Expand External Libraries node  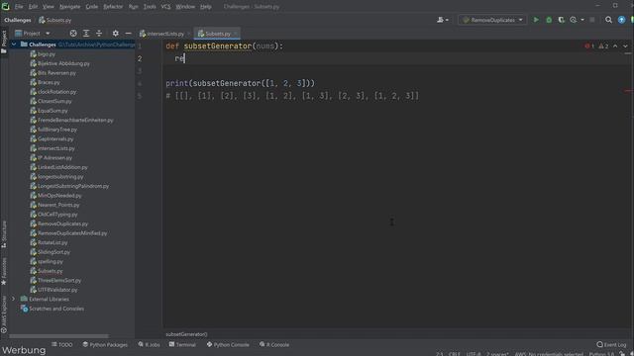[13, 299]
